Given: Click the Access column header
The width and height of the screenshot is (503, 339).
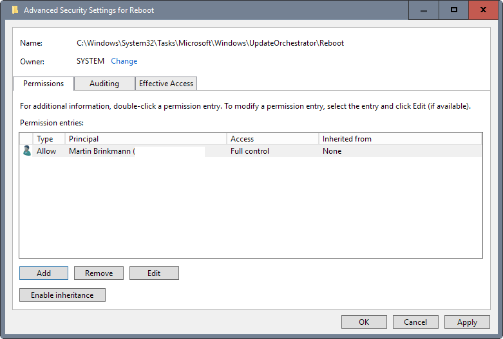Looking at the screenshot, I should (272, 139).
